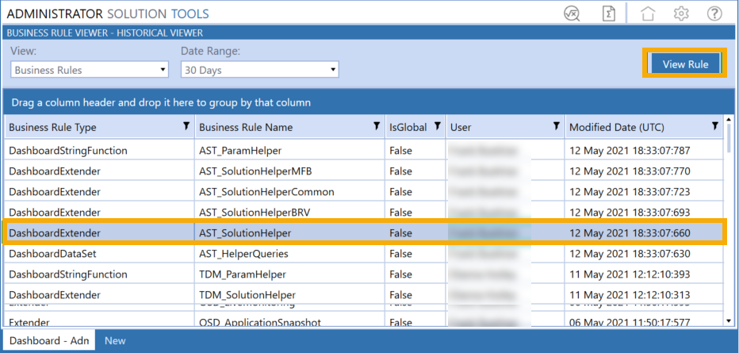Screen dimensions: 739x353
Task: Filter the Modified Date (UTC) column
Action: click(715, 125)
